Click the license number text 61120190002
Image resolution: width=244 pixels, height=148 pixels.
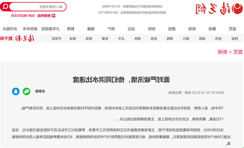pyautogui.click(x=111, y=7)
